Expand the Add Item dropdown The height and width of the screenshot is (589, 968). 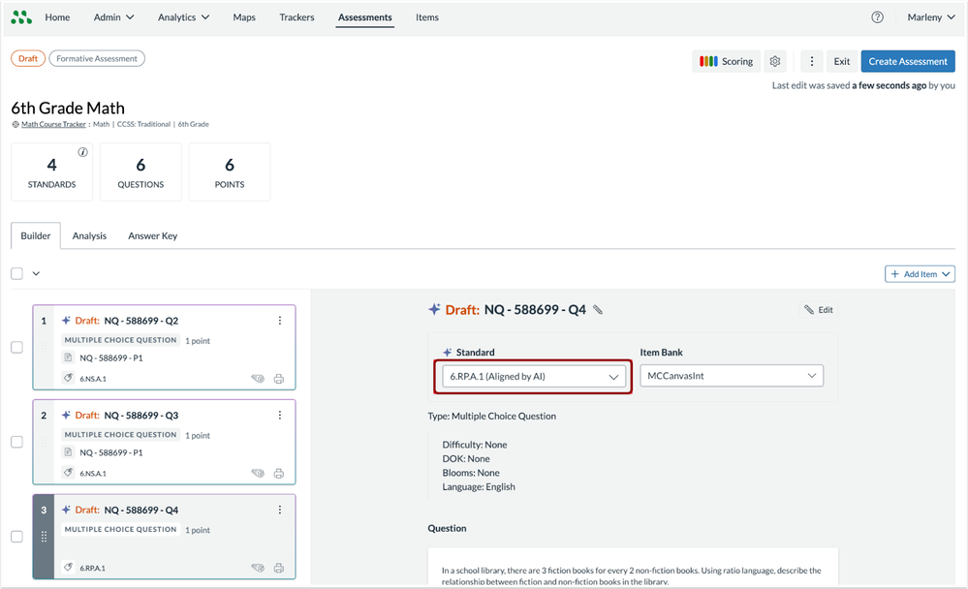click(920, 274)
